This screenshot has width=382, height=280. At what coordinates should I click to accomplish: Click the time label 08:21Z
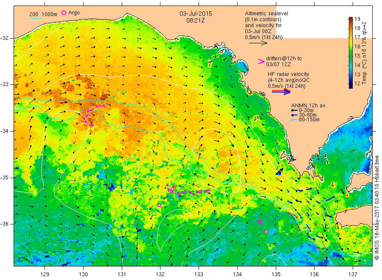196,20
